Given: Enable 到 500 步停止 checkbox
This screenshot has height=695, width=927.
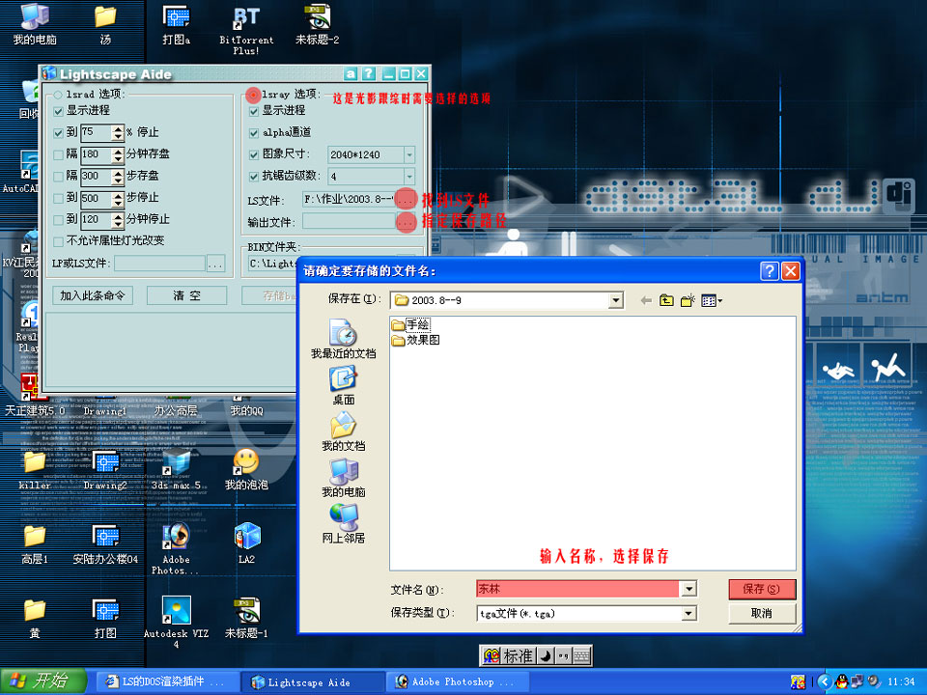Looking at the screenshot, I should point(58,198).
